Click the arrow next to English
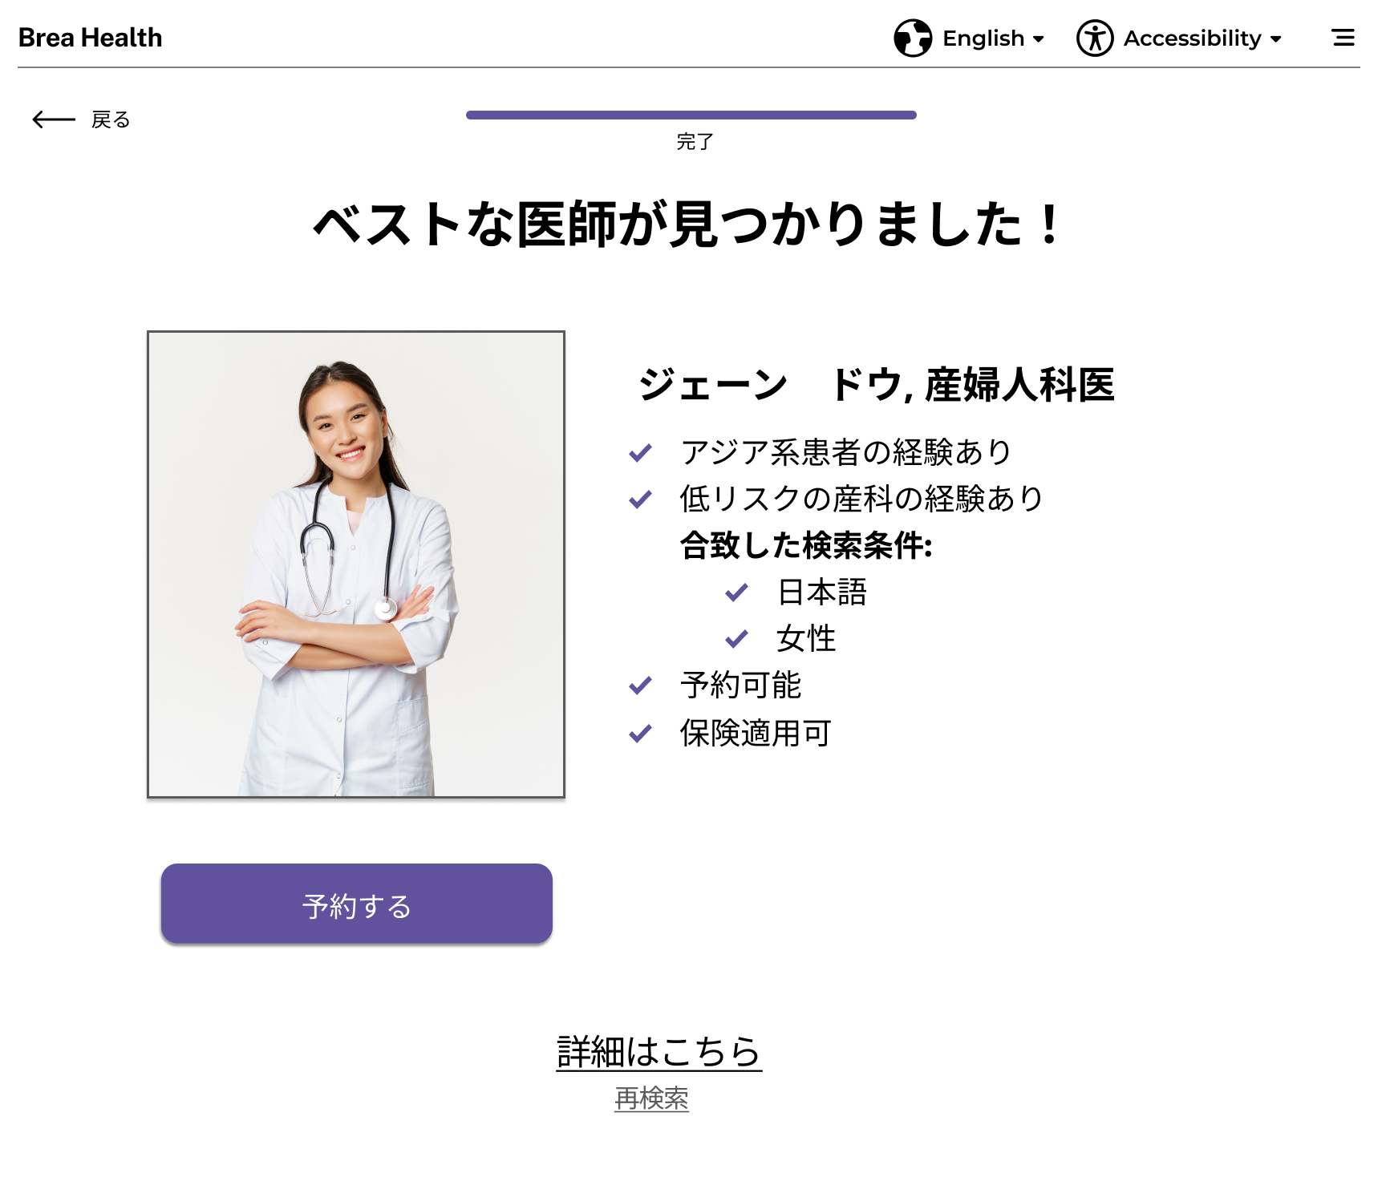The height and width of the screenshot is (1181, 1386). [x=1039, y=38]
